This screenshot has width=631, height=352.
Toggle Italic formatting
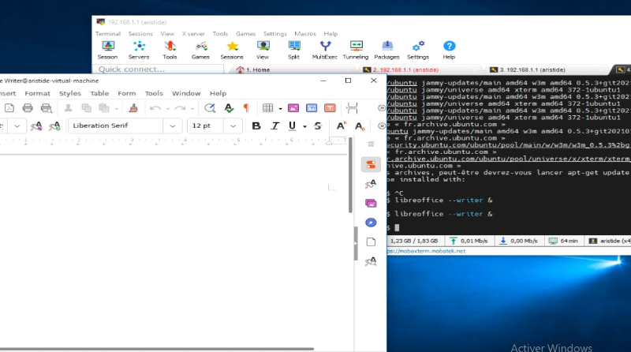point(274,126)
